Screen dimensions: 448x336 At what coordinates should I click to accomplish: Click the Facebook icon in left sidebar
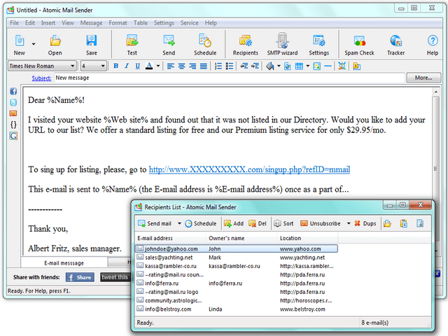click(13, 92)
